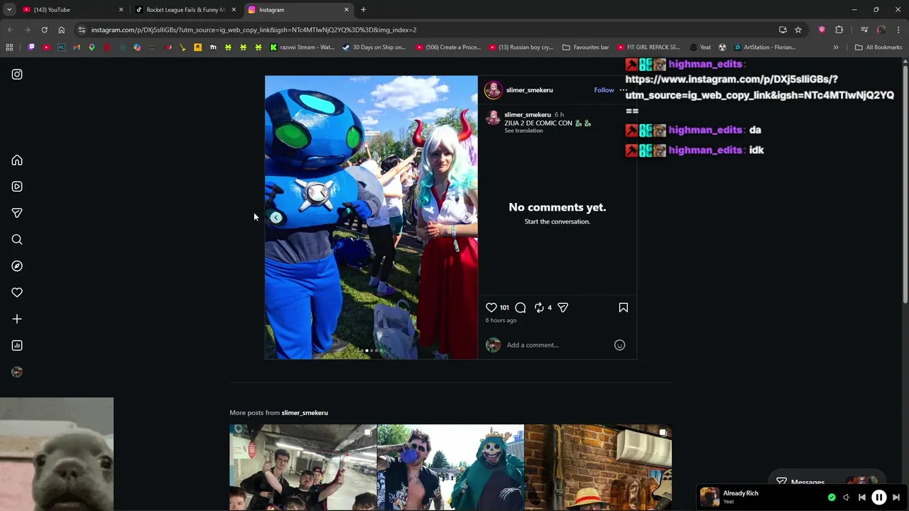
Task: Pause Already Rich in media player
Action: pyautogui.click(x=878, y=498)
